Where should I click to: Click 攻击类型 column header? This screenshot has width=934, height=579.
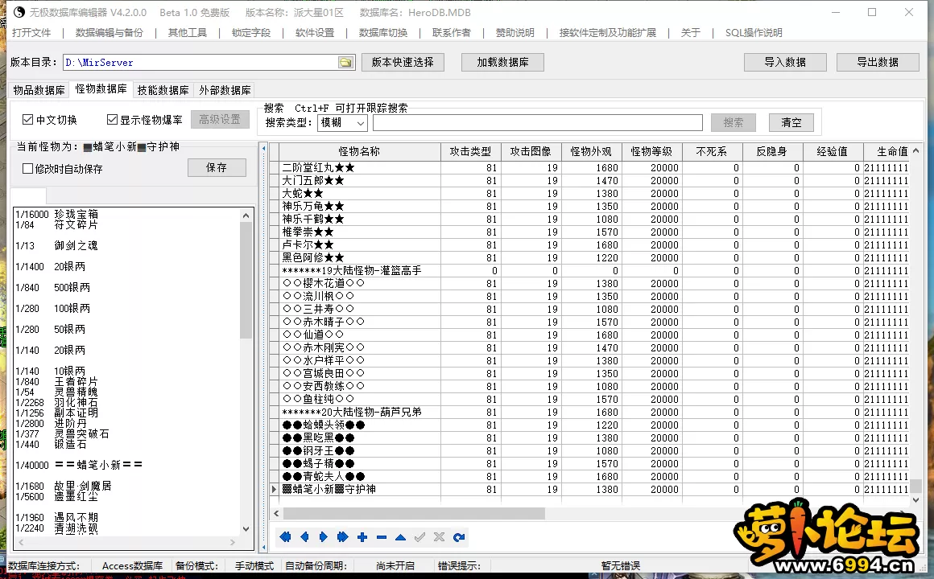(x=470, y=151)
